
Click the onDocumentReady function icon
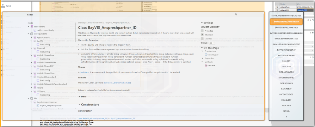pyautogui.click(x=35, y=30)
